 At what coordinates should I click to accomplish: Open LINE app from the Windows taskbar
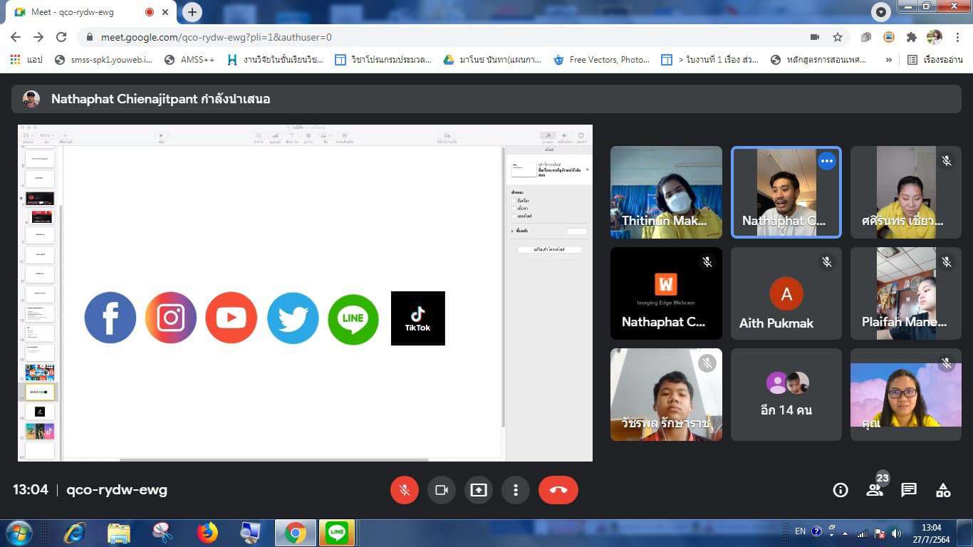pyautogui.click(x=337, y=532)
